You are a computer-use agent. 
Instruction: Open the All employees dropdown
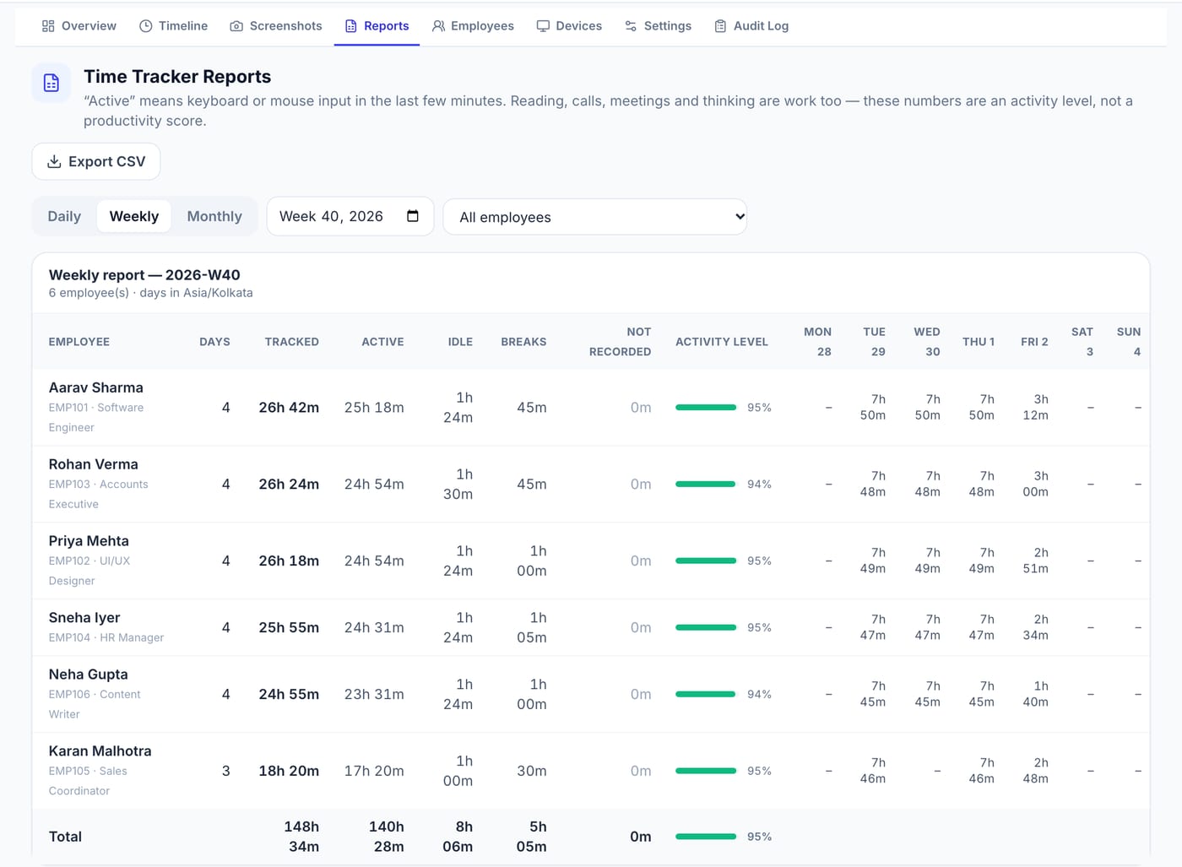pos(595,217)
